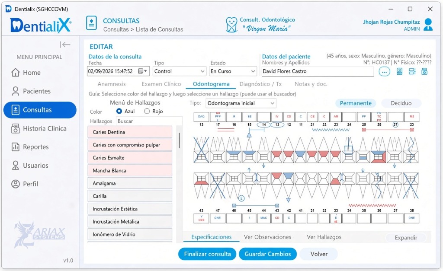Click the Hallazgos list scrollbar thumb

179,140
